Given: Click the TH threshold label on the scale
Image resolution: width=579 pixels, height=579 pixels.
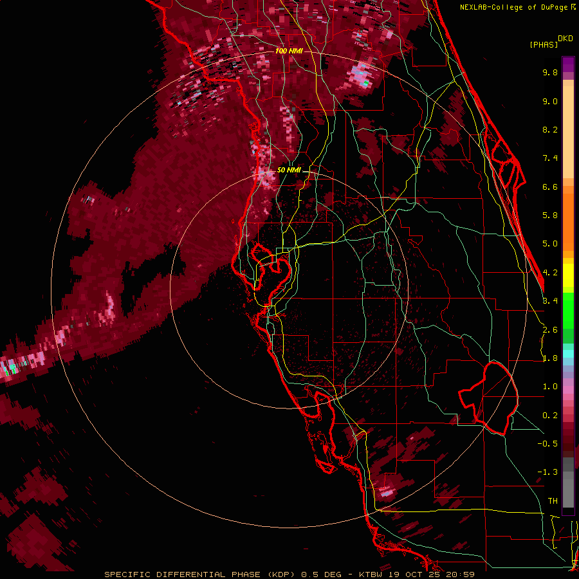Looking at the screenshot, I should [553, 501].
